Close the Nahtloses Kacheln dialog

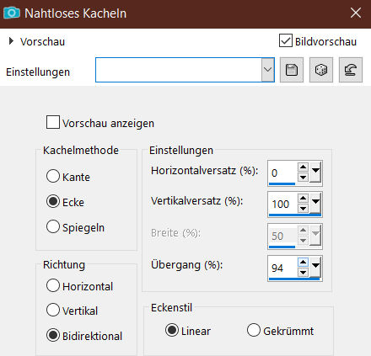[x=356, y=13]
